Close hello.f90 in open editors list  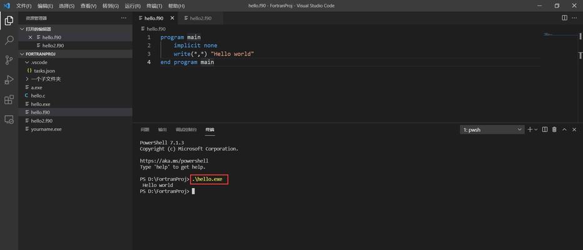point(31,37)
